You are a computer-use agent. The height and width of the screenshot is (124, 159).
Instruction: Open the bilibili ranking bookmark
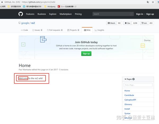(x=32, y=6)
